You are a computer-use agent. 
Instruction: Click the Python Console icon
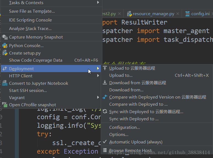pyautogui.click(x=5, y=46)
